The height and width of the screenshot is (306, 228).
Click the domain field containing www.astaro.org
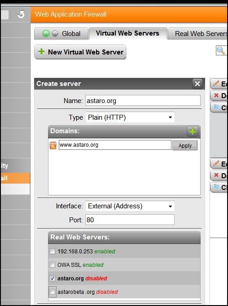(x=115, y=145)
